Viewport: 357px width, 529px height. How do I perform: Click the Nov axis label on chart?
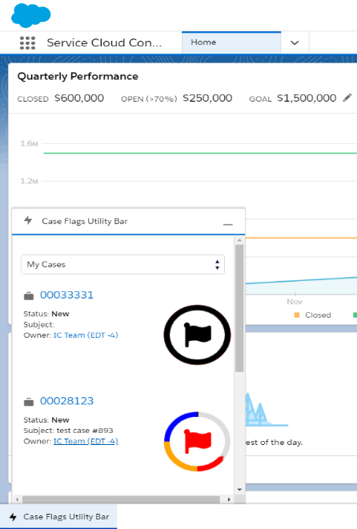[295, 302]
